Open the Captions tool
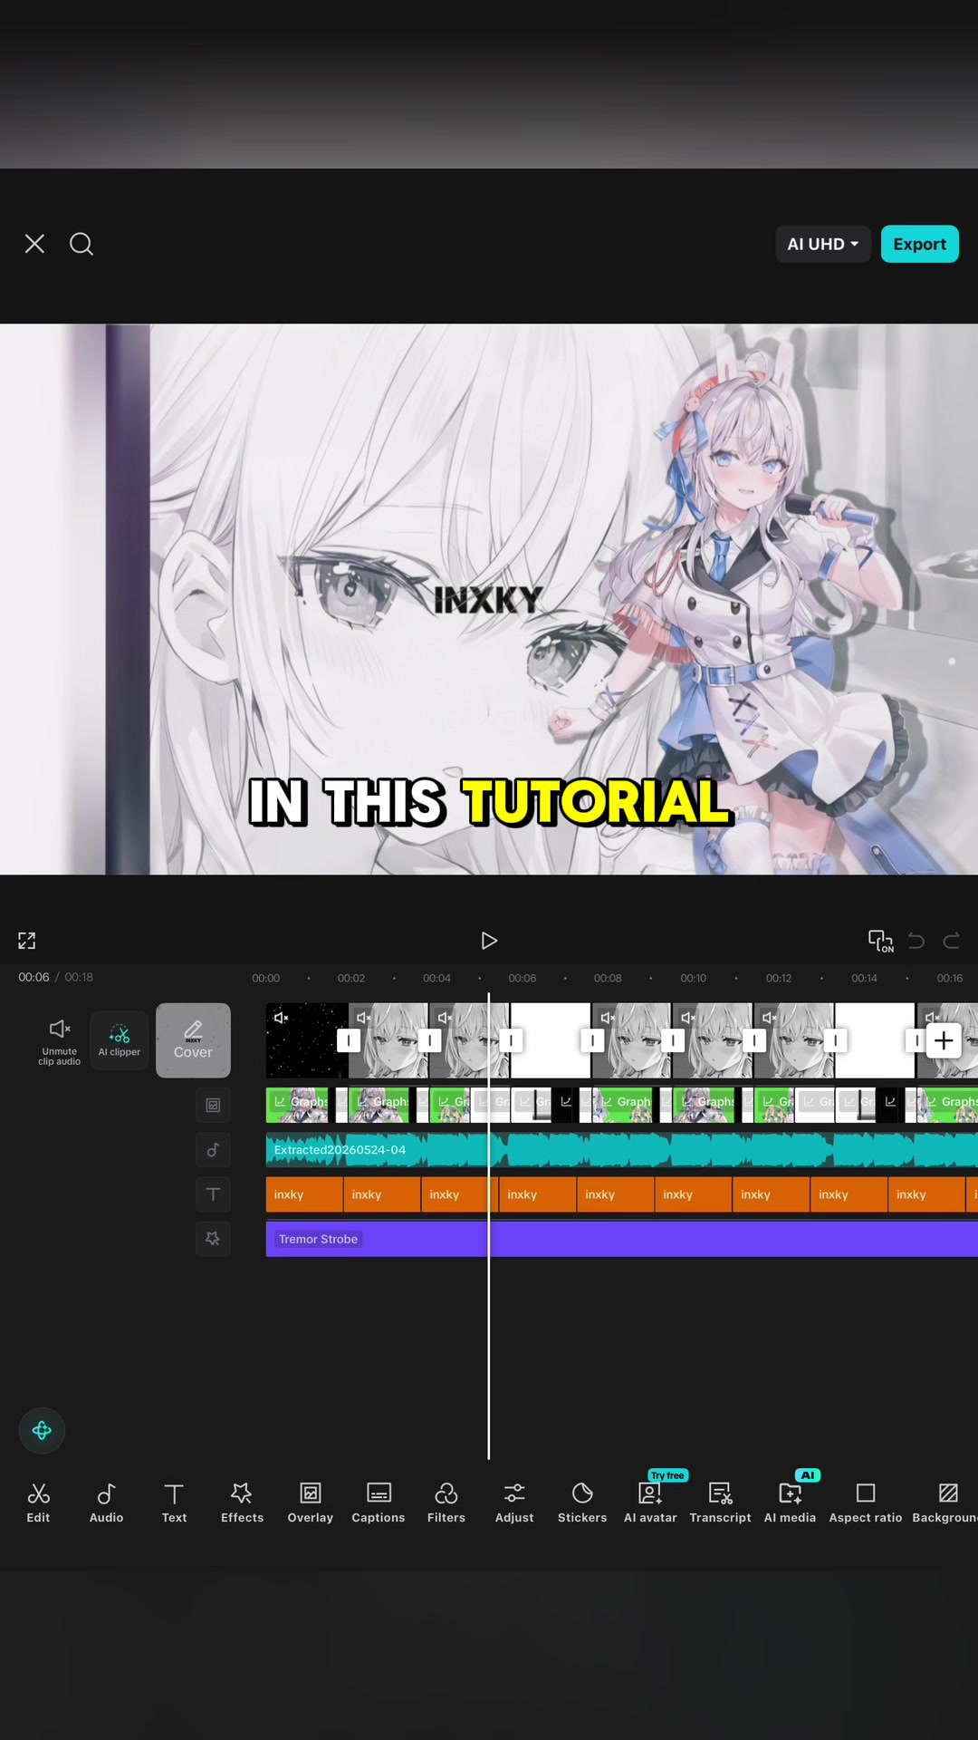 click(x=379, y=1503)
